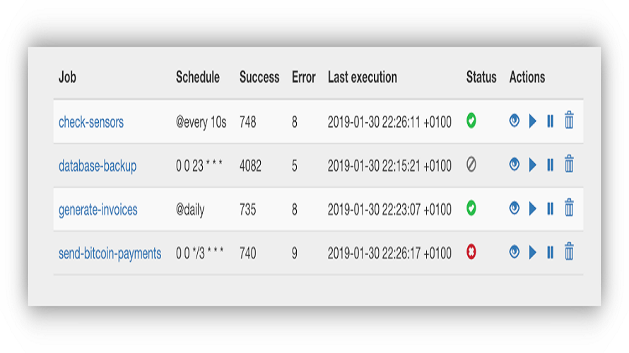
Task: Pause the generate-invoices job
Action: [x=551, y=208]
